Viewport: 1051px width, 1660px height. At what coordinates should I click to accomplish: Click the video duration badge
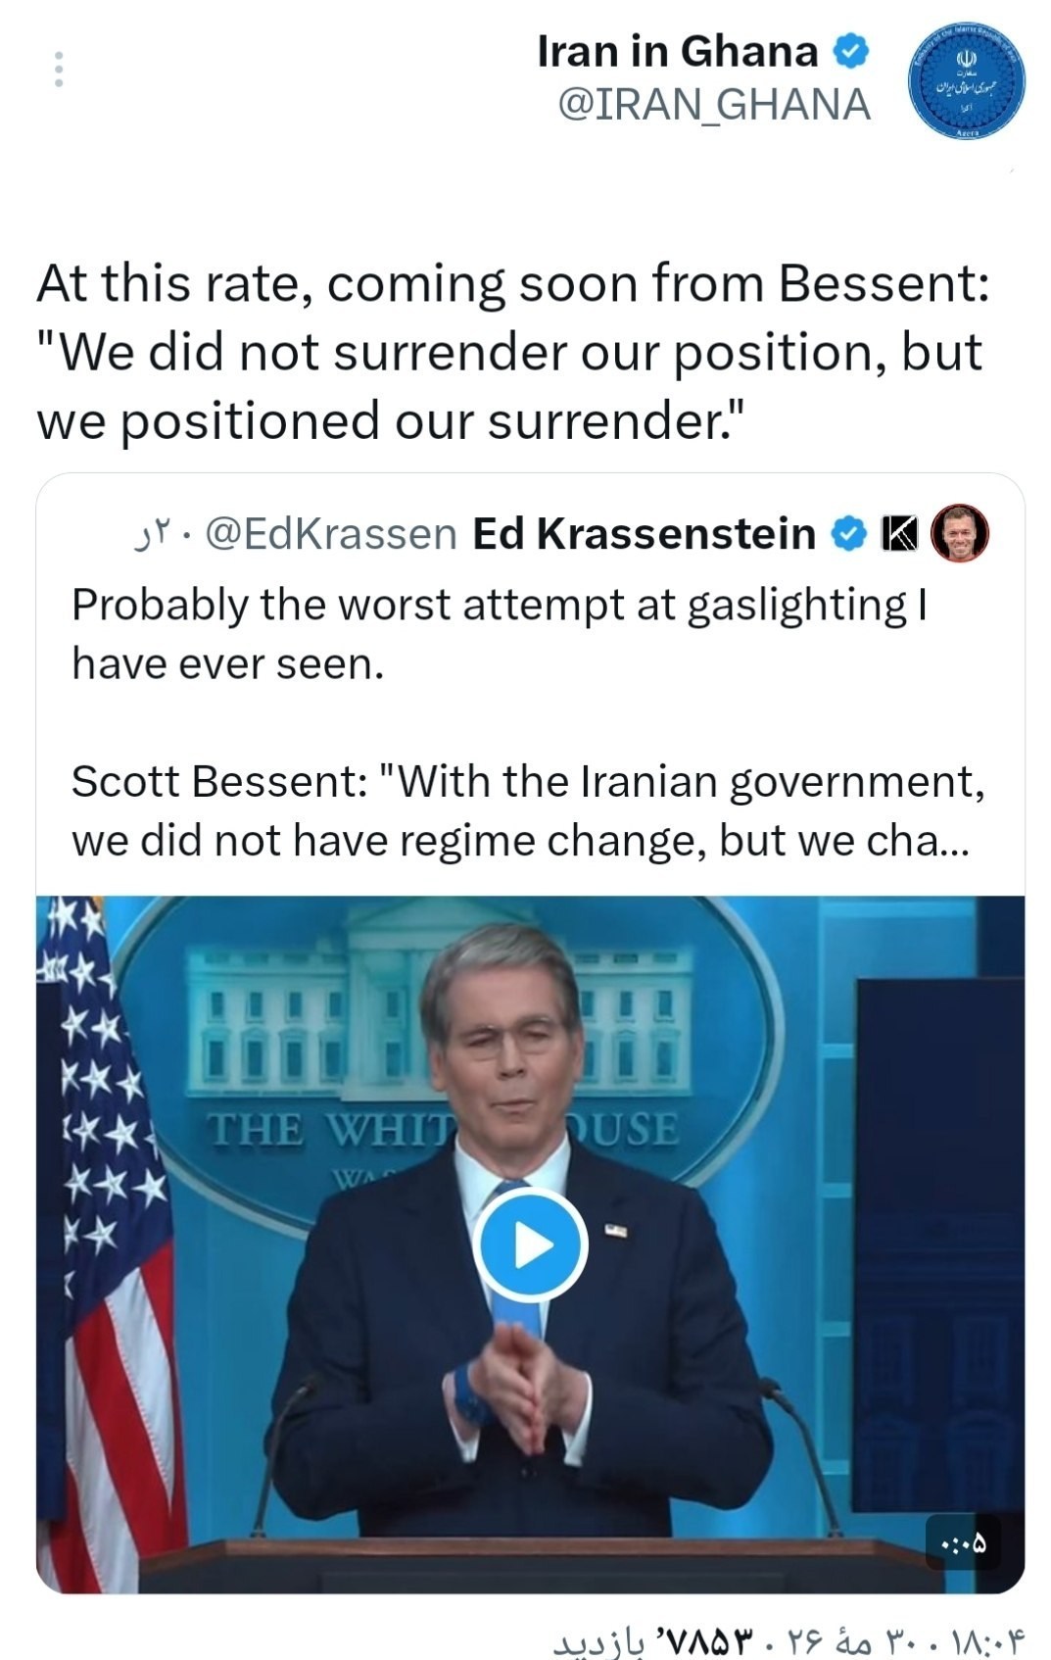point(963,1545)
